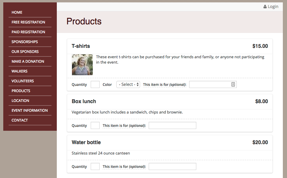Click the T-shirts Quantity field
Screen dimensions: 287x178
pos(95,84)
